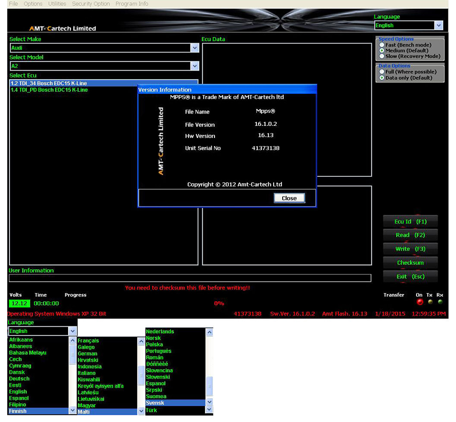Viewport: 456px width, 422px height.
Task: Click the Checksum button
Action: 410,263
